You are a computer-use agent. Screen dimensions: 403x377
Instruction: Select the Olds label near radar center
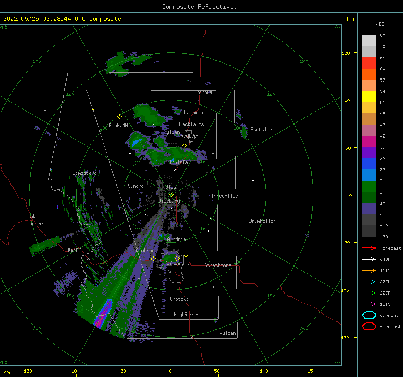[x=171, y=187]
